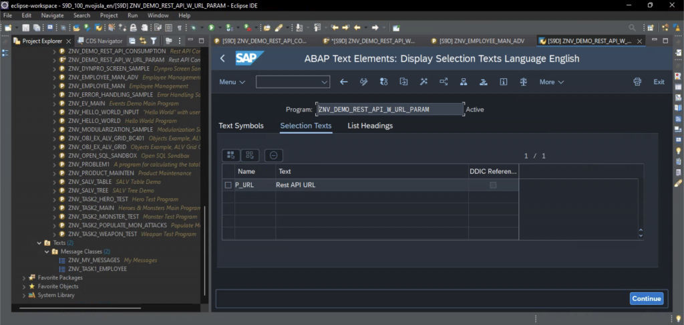Click Exit in the SAP toolbar
The width and height of the screenshot is (684, 325).
point(659,82)
